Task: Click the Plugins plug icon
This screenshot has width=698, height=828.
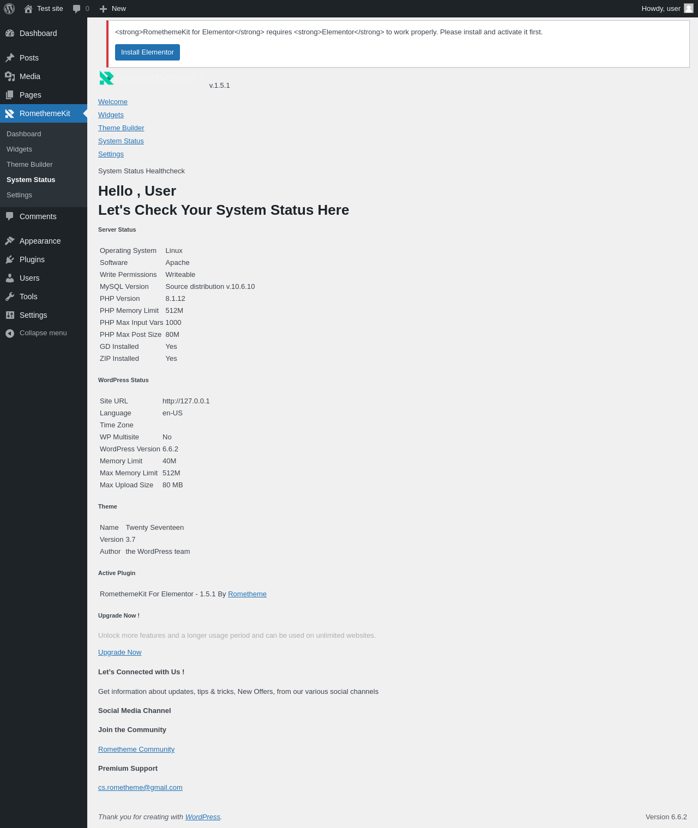Action: click(x=10, y=259)
